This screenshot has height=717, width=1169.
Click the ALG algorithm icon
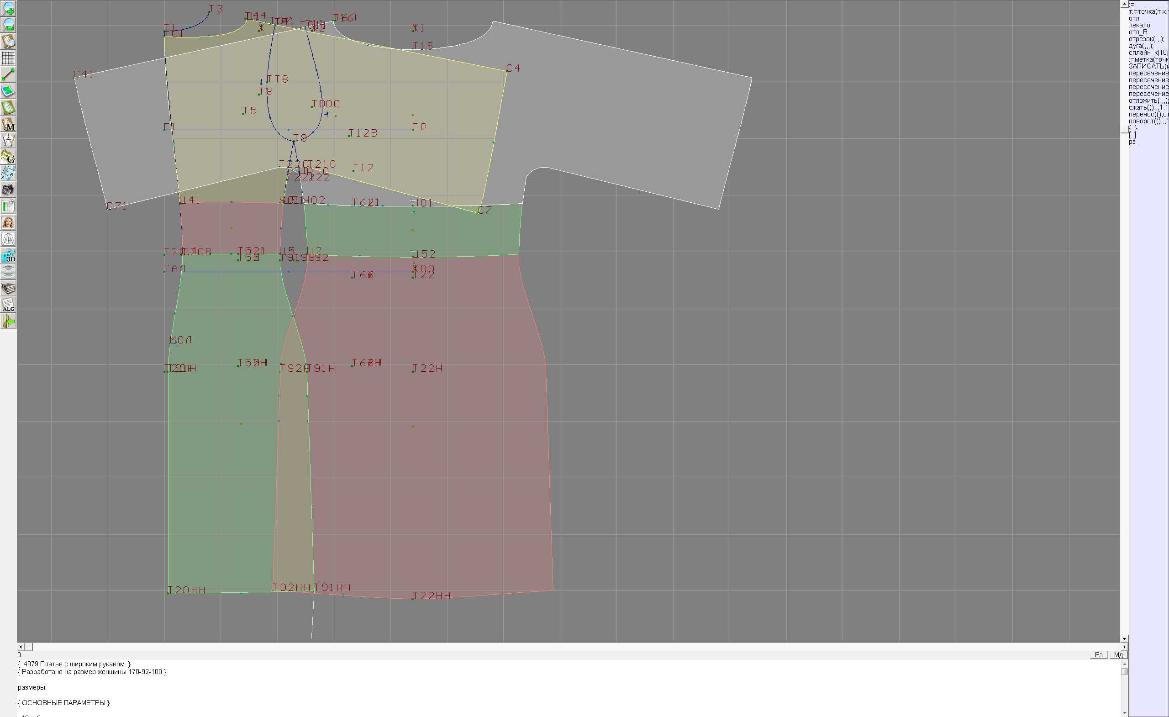8,305
